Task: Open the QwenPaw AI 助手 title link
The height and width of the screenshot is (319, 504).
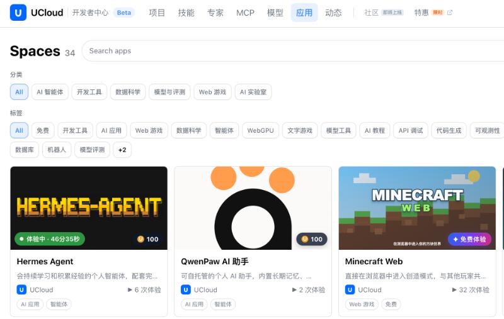Action: click(215, 262)
